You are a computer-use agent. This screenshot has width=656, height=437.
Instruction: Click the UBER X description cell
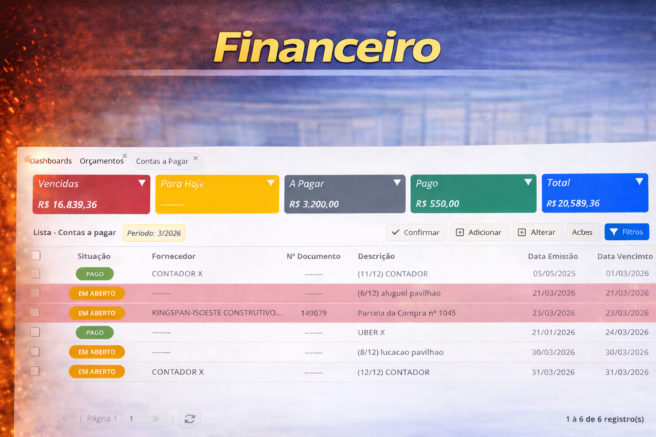[371, 332]
